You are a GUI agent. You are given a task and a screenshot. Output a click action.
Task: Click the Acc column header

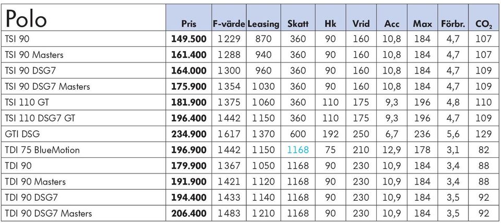[392, 23]
